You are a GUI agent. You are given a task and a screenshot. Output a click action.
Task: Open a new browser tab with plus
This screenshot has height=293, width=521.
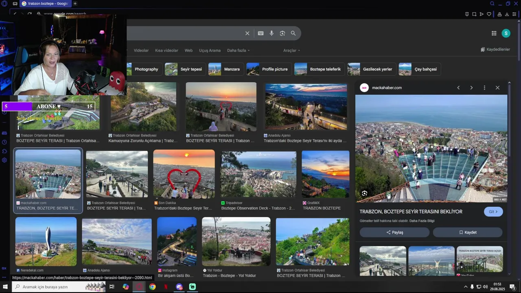(x=75, y=4)
